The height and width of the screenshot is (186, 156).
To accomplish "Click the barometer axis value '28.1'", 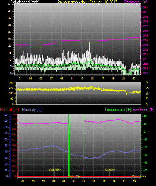I will point(145,7).
